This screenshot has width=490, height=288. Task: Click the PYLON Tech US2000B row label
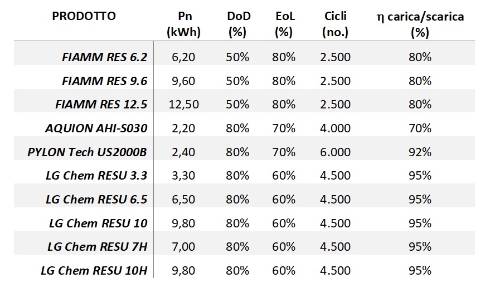point(87,152)
